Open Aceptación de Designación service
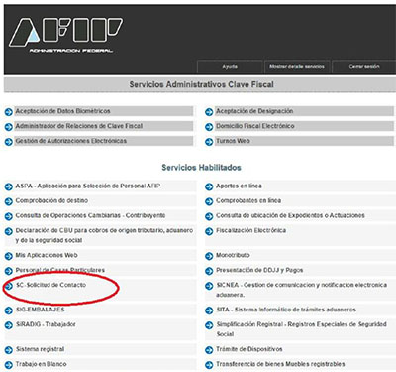The image size is (396, 372). (254, 111)
